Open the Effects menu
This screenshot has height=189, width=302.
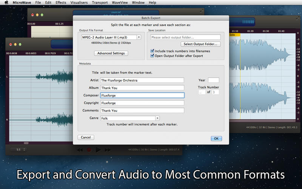[61, 3]
